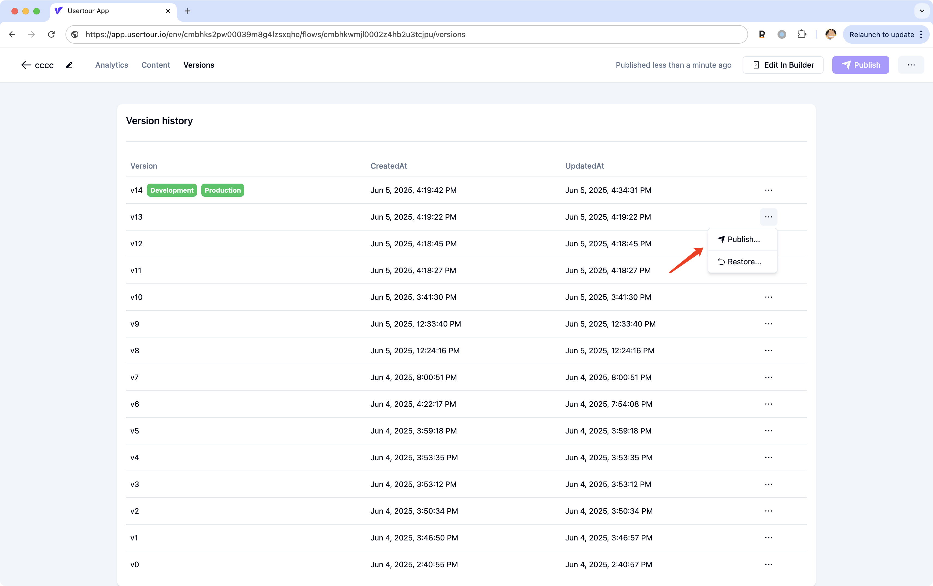The height and width of the screenshot is (586, 933).
Task: Click the browser address bar URL
Action: point(275,34)
